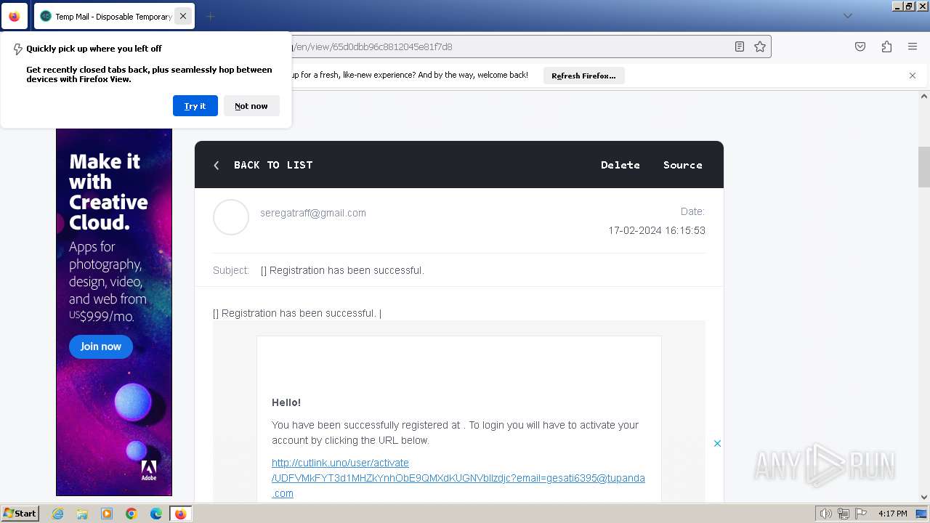Open the Windows Start menu
The image size is (930, 523).
tap(20, 514)
